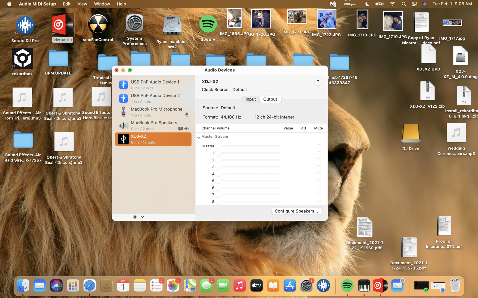Image resolution: width=478 pixels, height=298 pixels.
Task: Toggle Mute checkbox for channel 5
Action: coord(319,181)
